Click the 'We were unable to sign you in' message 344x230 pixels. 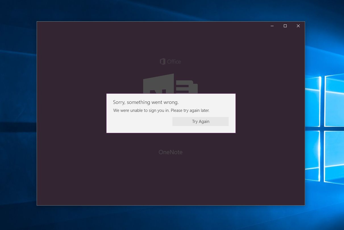click(161, 110)
